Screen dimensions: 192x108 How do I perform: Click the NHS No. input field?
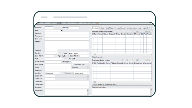coord(74,28)
